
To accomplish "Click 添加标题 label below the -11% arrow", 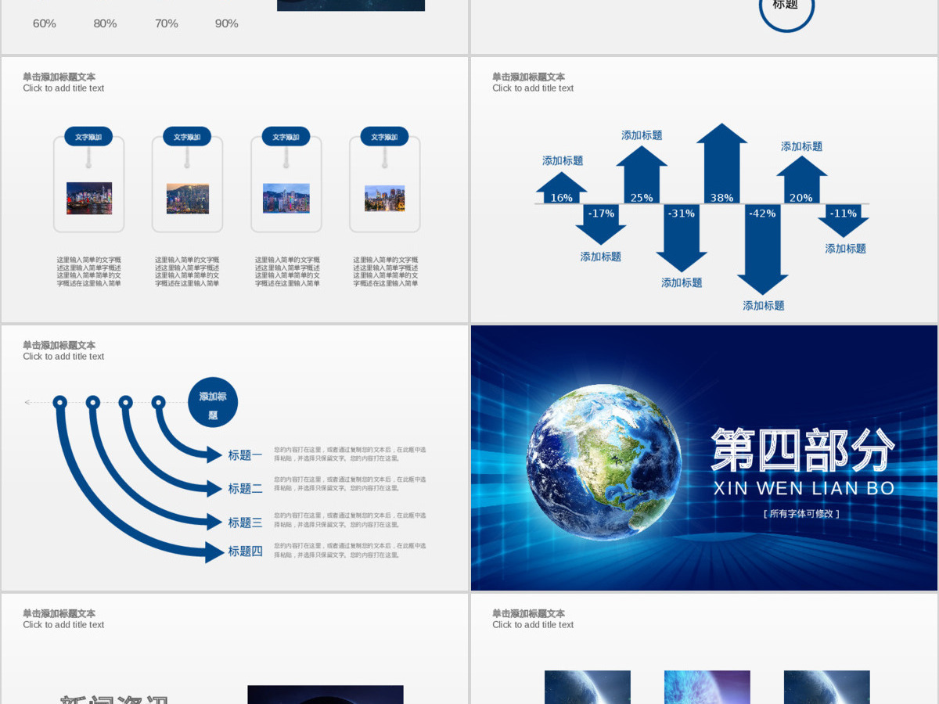I will pyautogui.click(x=846, y=249).
